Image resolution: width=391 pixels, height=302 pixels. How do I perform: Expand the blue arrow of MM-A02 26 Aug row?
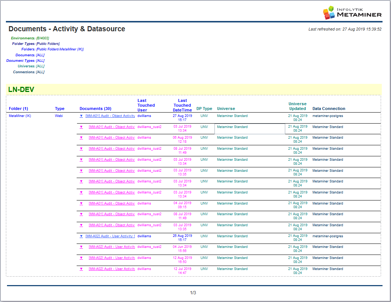pyautogui.click(x=81, y=236)
